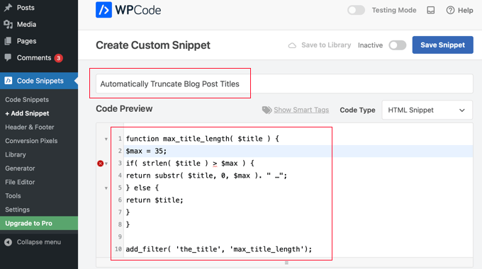
Task: Click code line '} else {'
Action: click(142, 188)
